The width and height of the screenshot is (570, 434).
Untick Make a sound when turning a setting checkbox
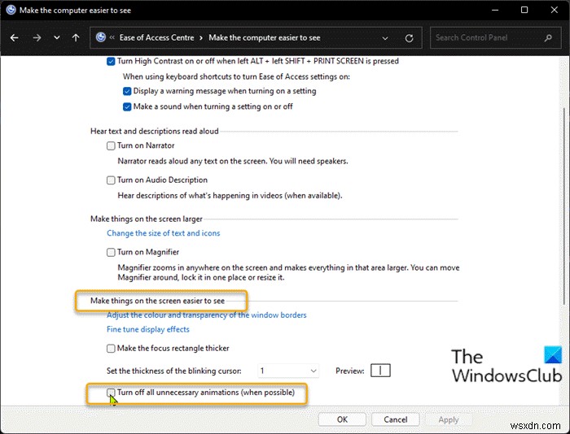coord(127,106)
